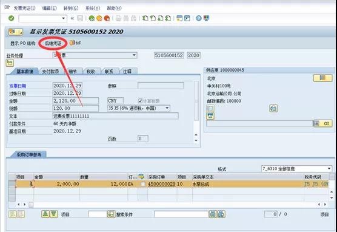Toggle the 计算税额 checkbox

tap(140, 101)
